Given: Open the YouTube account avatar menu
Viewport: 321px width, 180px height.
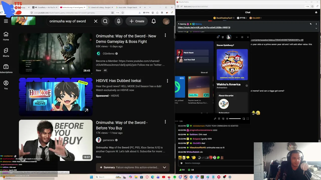Looking at the screenshot, I should (166, 21).
